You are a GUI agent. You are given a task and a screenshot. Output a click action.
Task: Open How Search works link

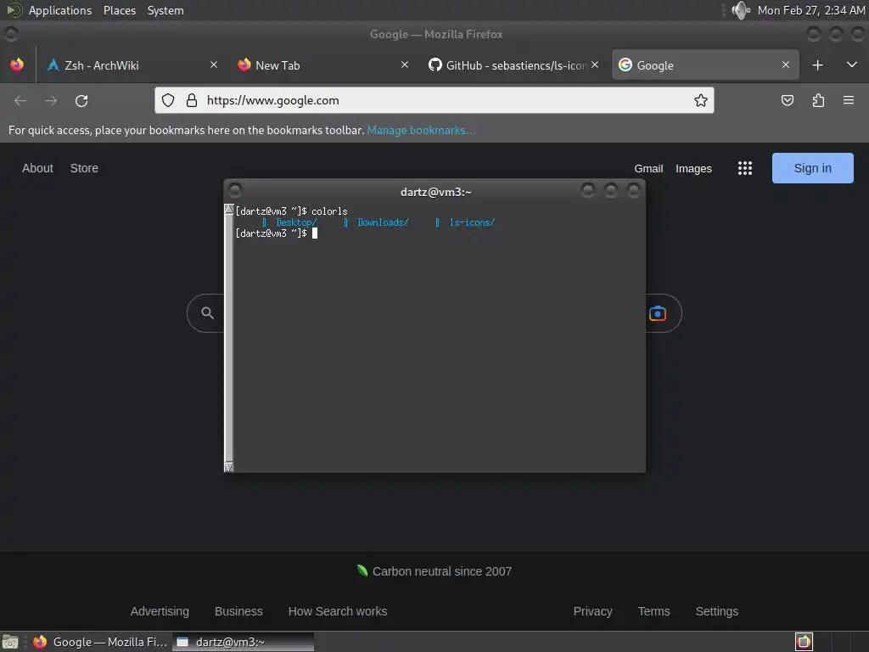[338, 611]
